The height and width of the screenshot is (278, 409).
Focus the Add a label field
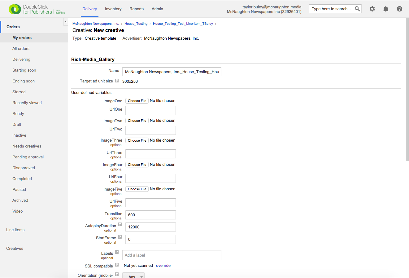(172, 255)
